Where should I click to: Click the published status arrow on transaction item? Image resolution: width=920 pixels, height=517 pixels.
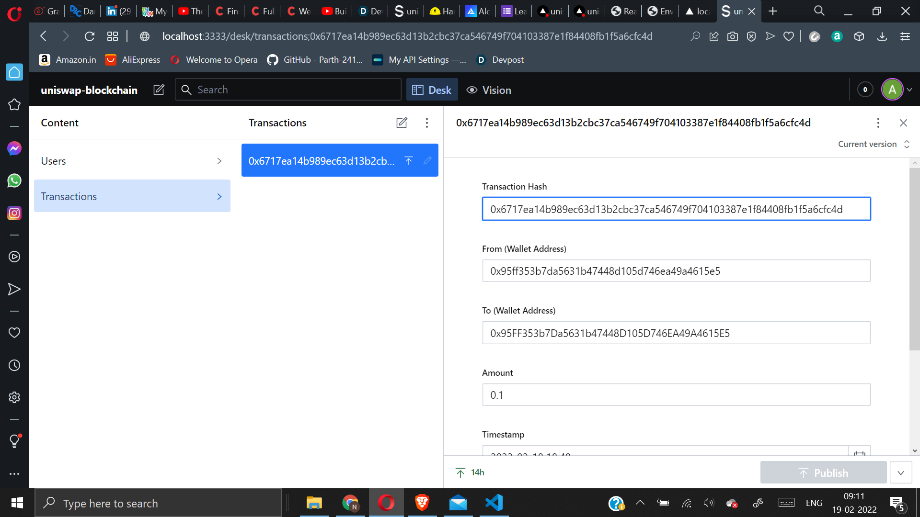pos(409,161)
